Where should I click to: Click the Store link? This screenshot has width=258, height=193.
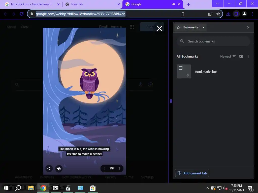(x=25, y=27)
